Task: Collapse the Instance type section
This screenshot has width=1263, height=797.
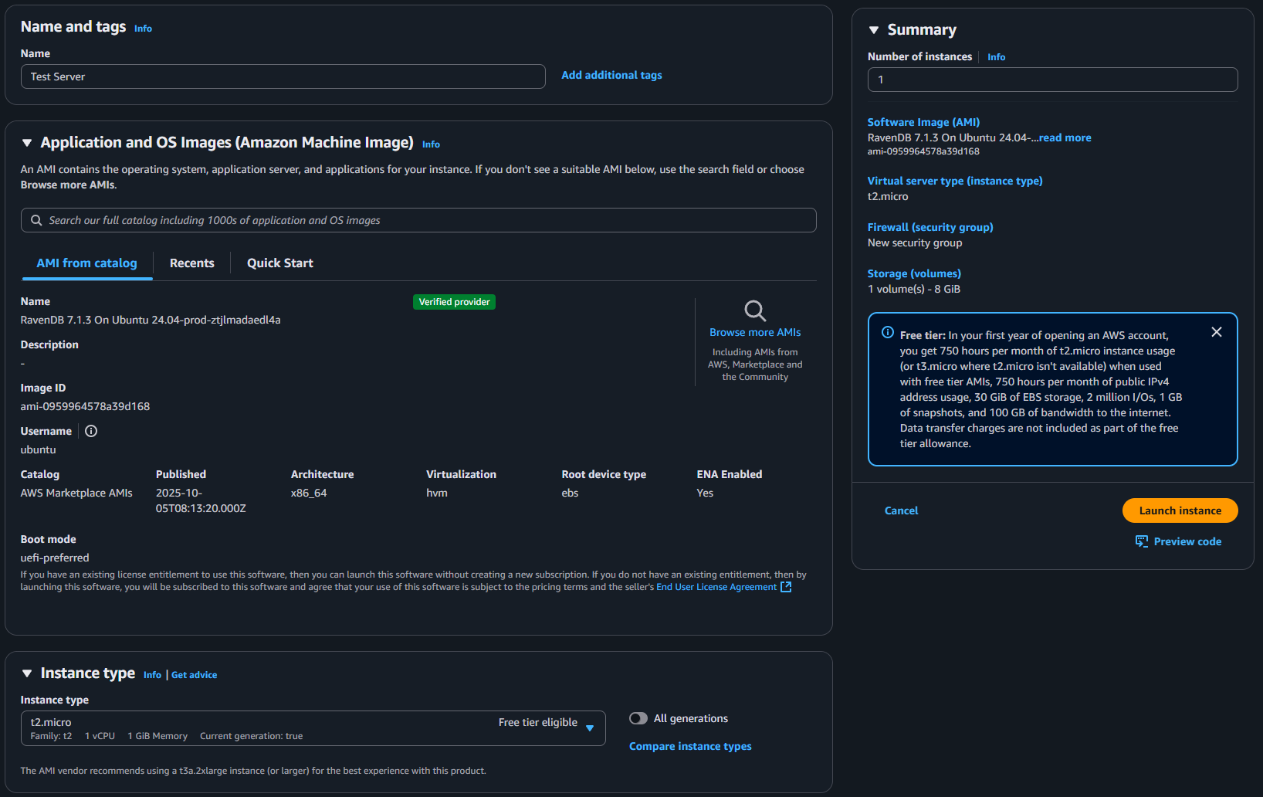Action: click(27, 673)
